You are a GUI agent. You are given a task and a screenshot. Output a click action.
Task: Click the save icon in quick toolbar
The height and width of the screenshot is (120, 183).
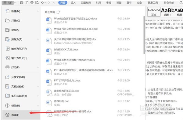(x=22, y=2)
